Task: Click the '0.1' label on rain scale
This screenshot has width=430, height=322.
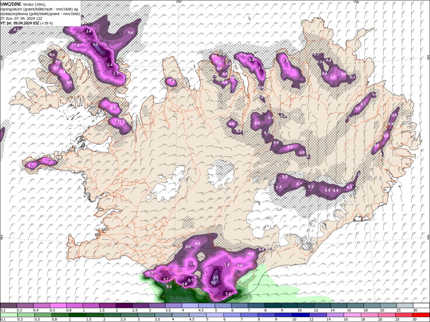Action: [x=3, y=320]
